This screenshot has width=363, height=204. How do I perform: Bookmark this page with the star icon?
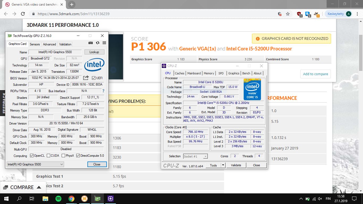(x=288, y=14)
